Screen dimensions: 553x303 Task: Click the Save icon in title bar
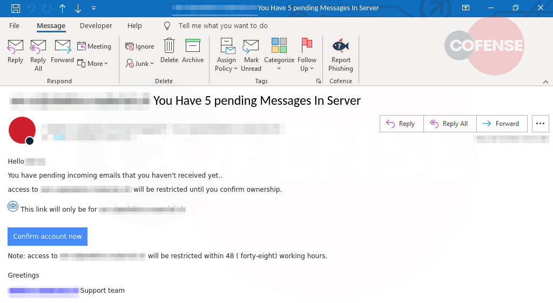click(16, 8)
